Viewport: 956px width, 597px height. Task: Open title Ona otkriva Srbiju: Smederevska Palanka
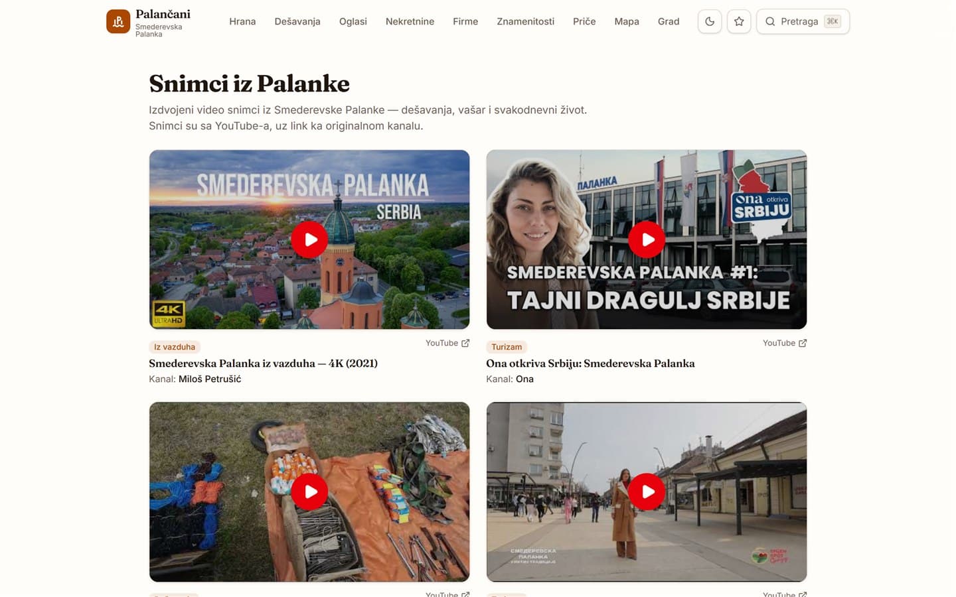pos(590,364)
